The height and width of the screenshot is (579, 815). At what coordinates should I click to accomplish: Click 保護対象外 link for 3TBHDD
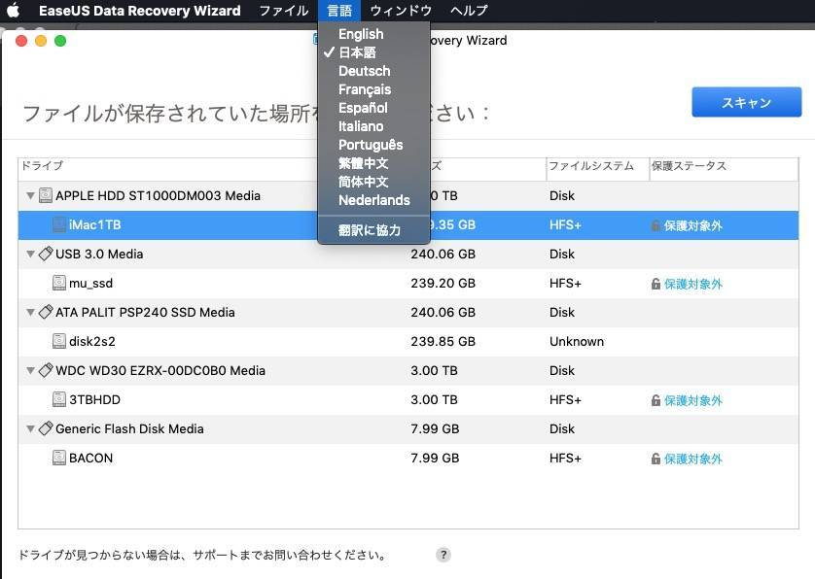click(x=693, y=400)
